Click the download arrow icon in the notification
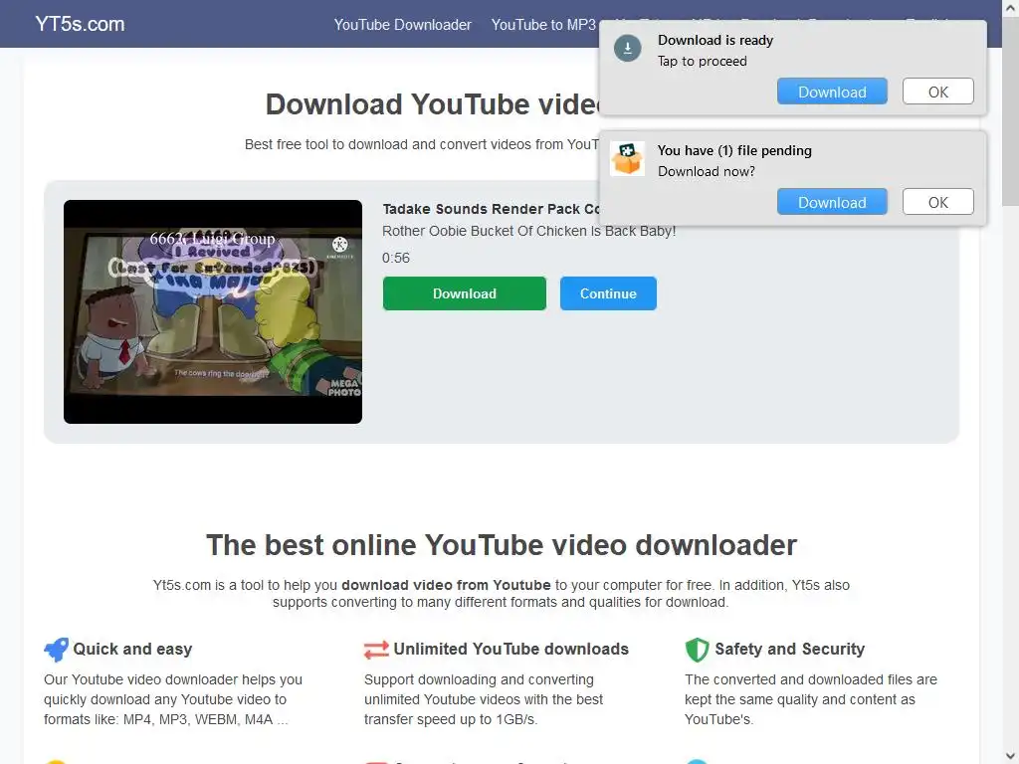Viewport: 1019px width, 764px height. pos(628,49)
